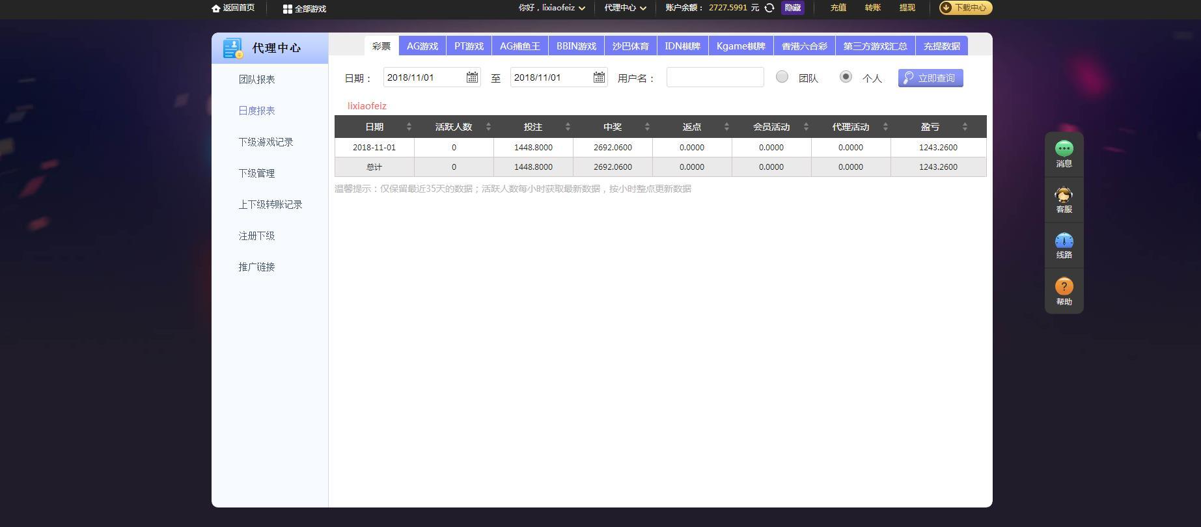
Task: Hide the balance with 隐藏 toggle
Action: (792, 8)
